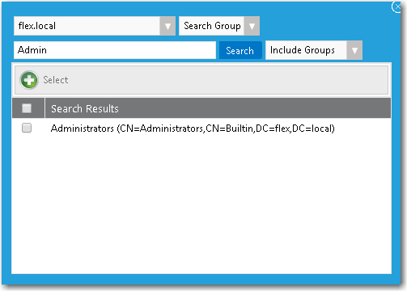The image size is (407, 291).
Task: Close the search dialog with the X icon
Action: tap(396, 6)
